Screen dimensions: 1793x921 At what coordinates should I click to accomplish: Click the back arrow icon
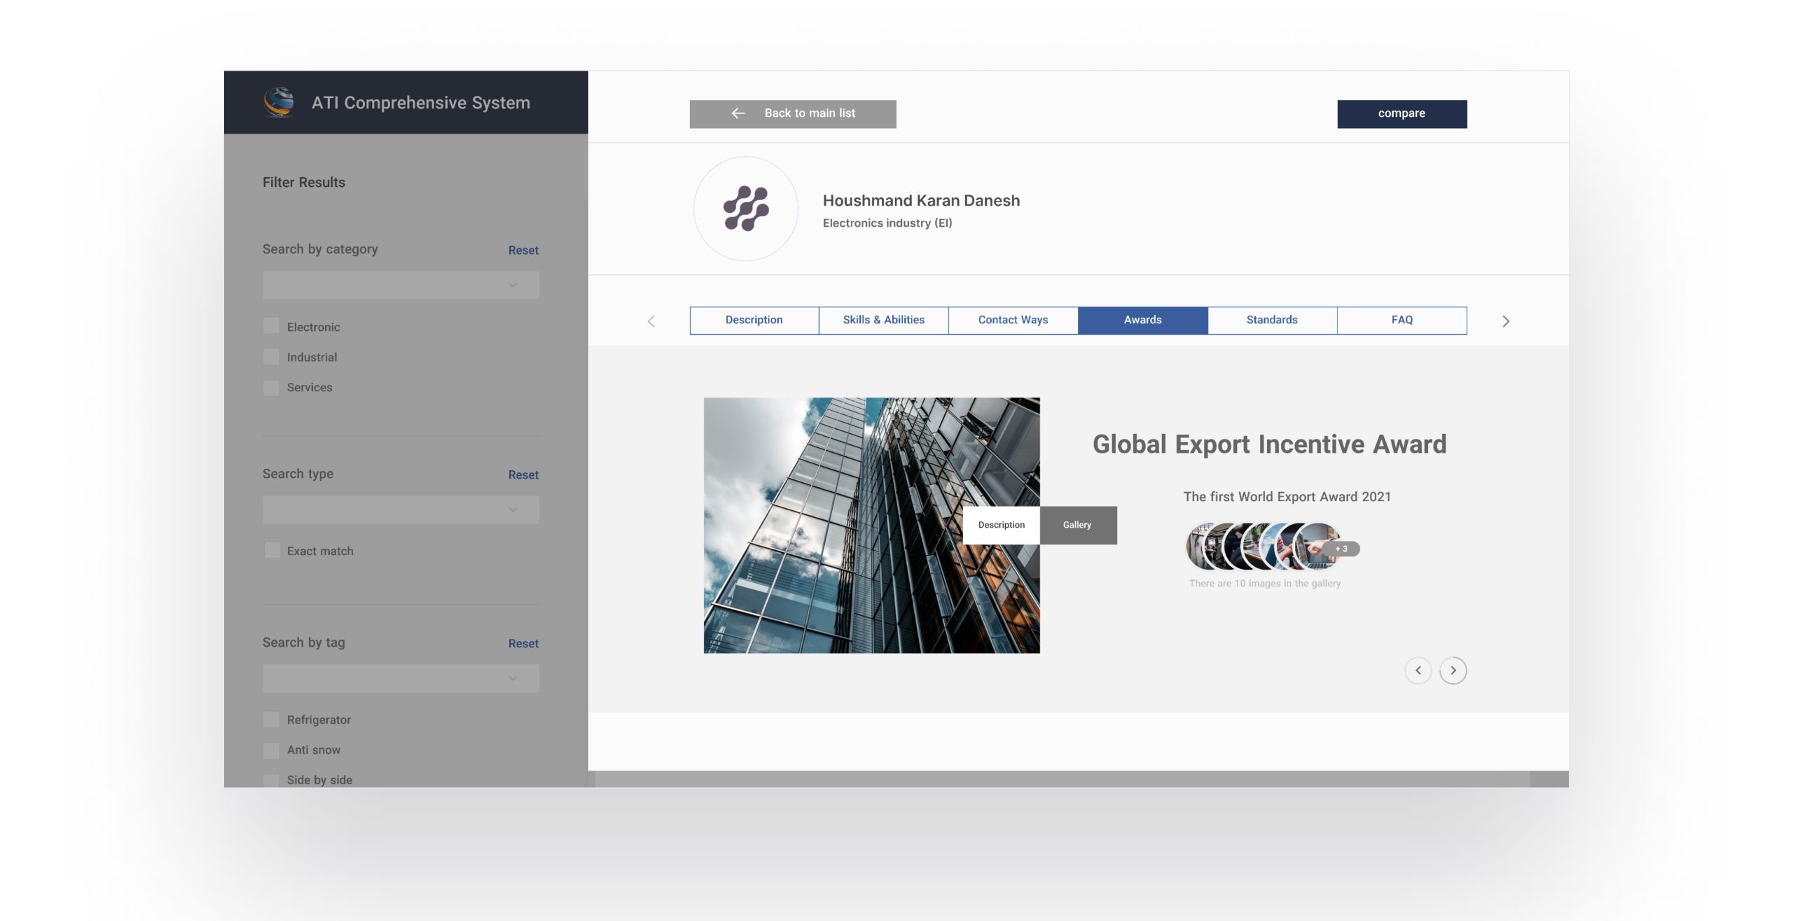point(738,113)
